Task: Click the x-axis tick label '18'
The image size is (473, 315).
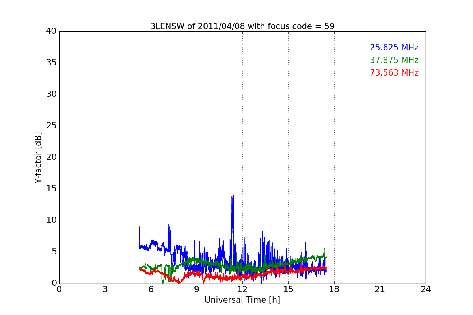Action: click(334, 289)
